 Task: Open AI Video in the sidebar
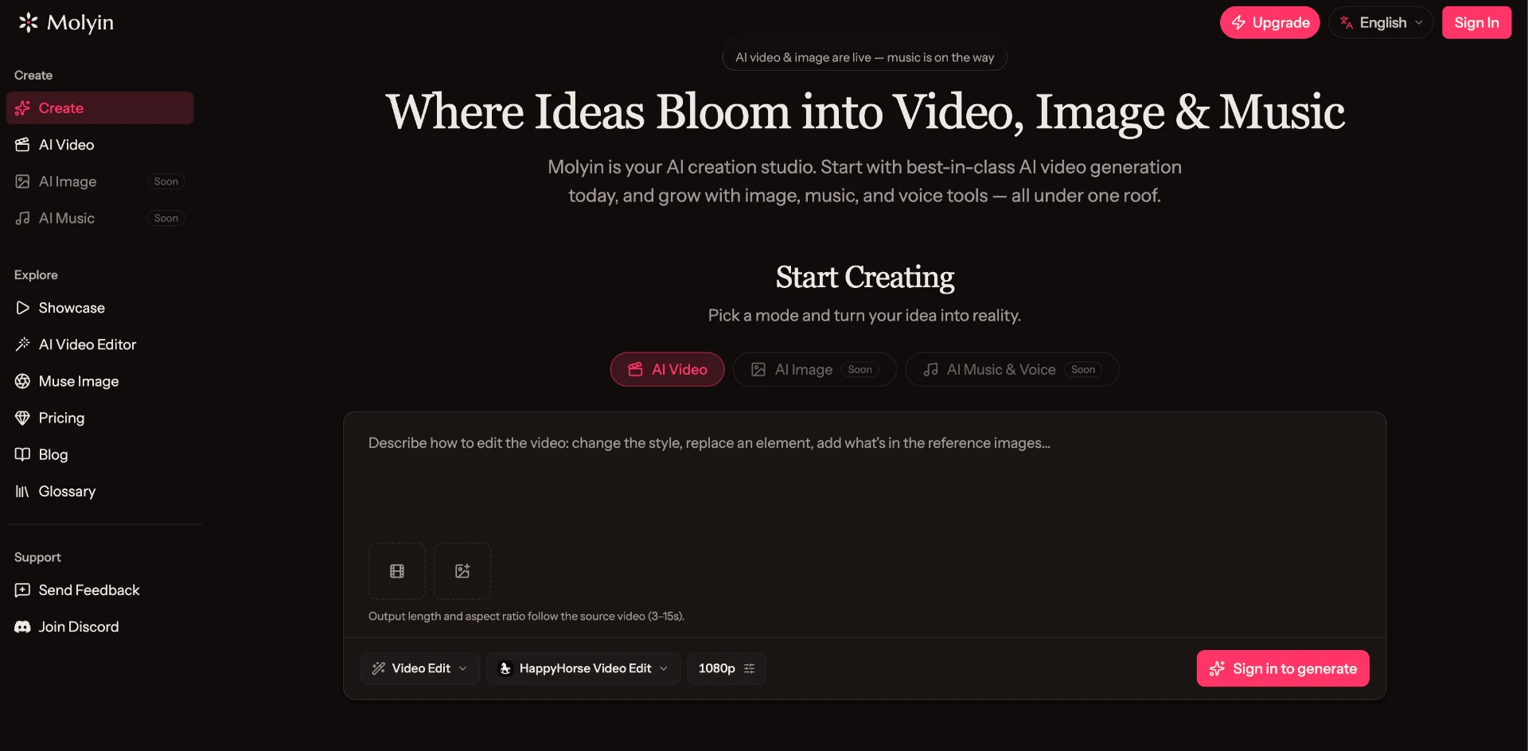[100, 145]
